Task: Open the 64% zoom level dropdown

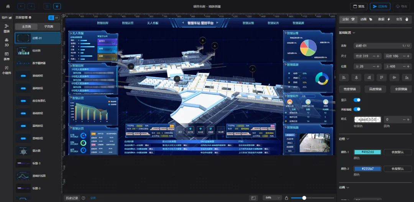Action: point(272,198)
